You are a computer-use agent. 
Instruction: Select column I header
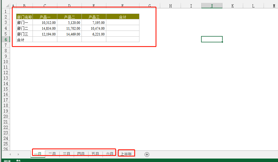pos(191,6)
